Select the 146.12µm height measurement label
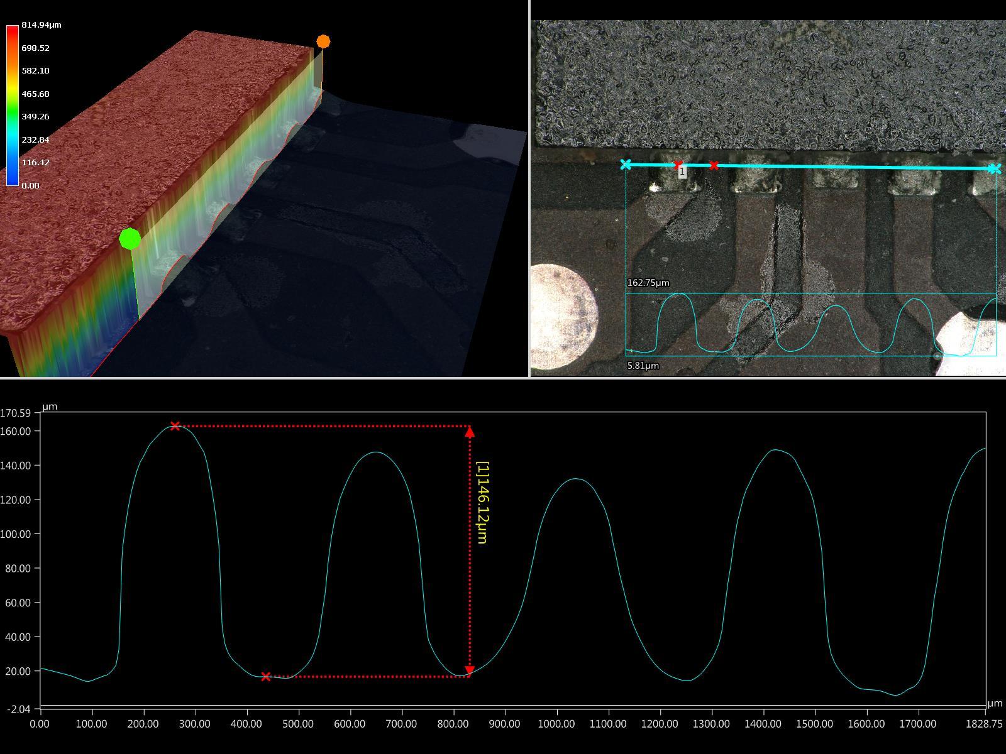1006x754 pixels. [482, 502]
